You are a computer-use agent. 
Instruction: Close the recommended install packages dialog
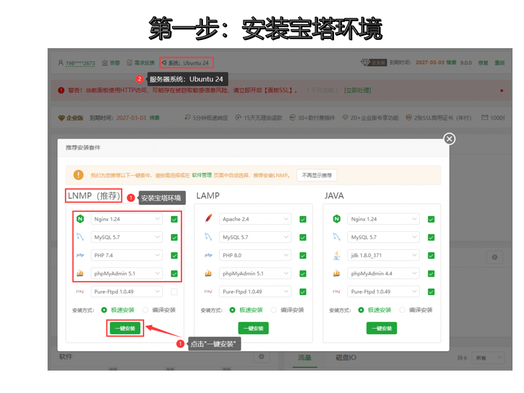449,139
